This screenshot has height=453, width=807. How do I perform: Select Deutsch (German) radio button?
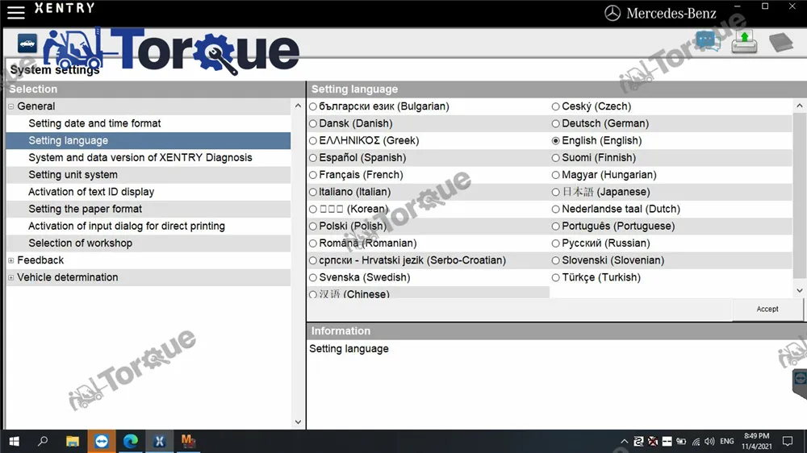[555, 123]
